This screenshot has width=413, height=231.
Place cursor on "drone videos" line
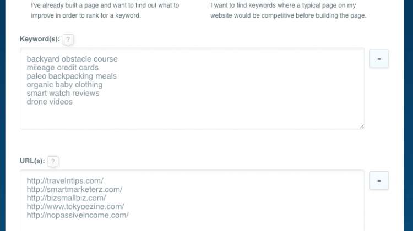[50, 102]
